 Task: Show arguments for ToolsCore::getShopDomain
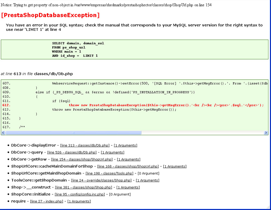(148, 180)
